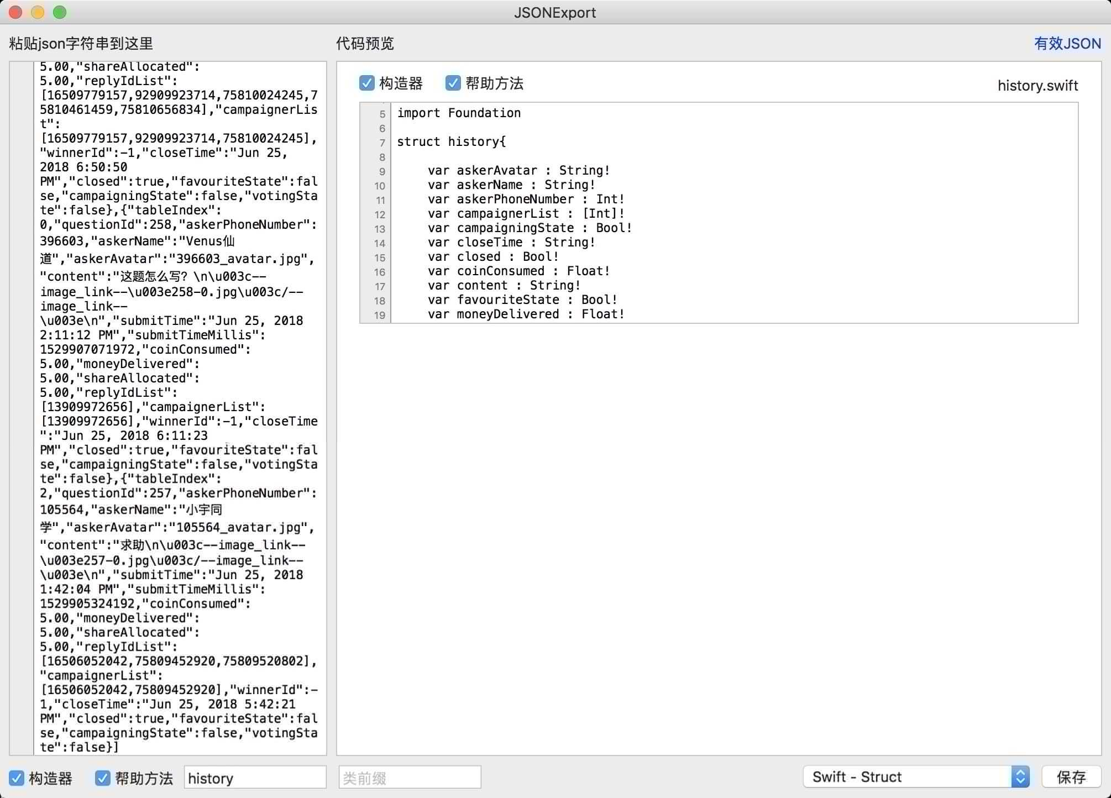Uncheck the 帮助方法 checkbox in the code preview
The width and height of the screenshot is (1111, 798).
pos(453,83)
